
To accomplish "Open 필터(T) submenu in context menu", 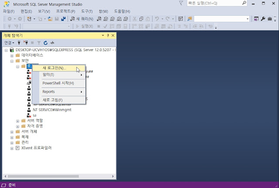I will pos(59,75).
